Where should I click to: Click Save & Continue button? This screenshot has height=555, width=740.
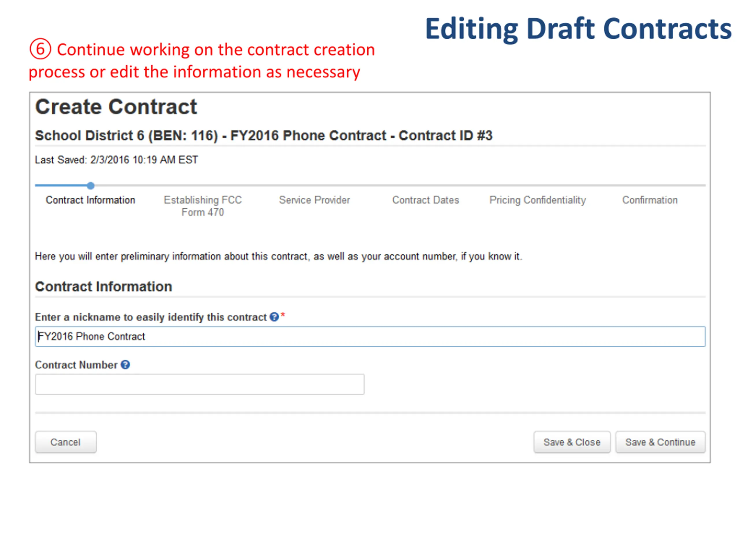[661, 442]
